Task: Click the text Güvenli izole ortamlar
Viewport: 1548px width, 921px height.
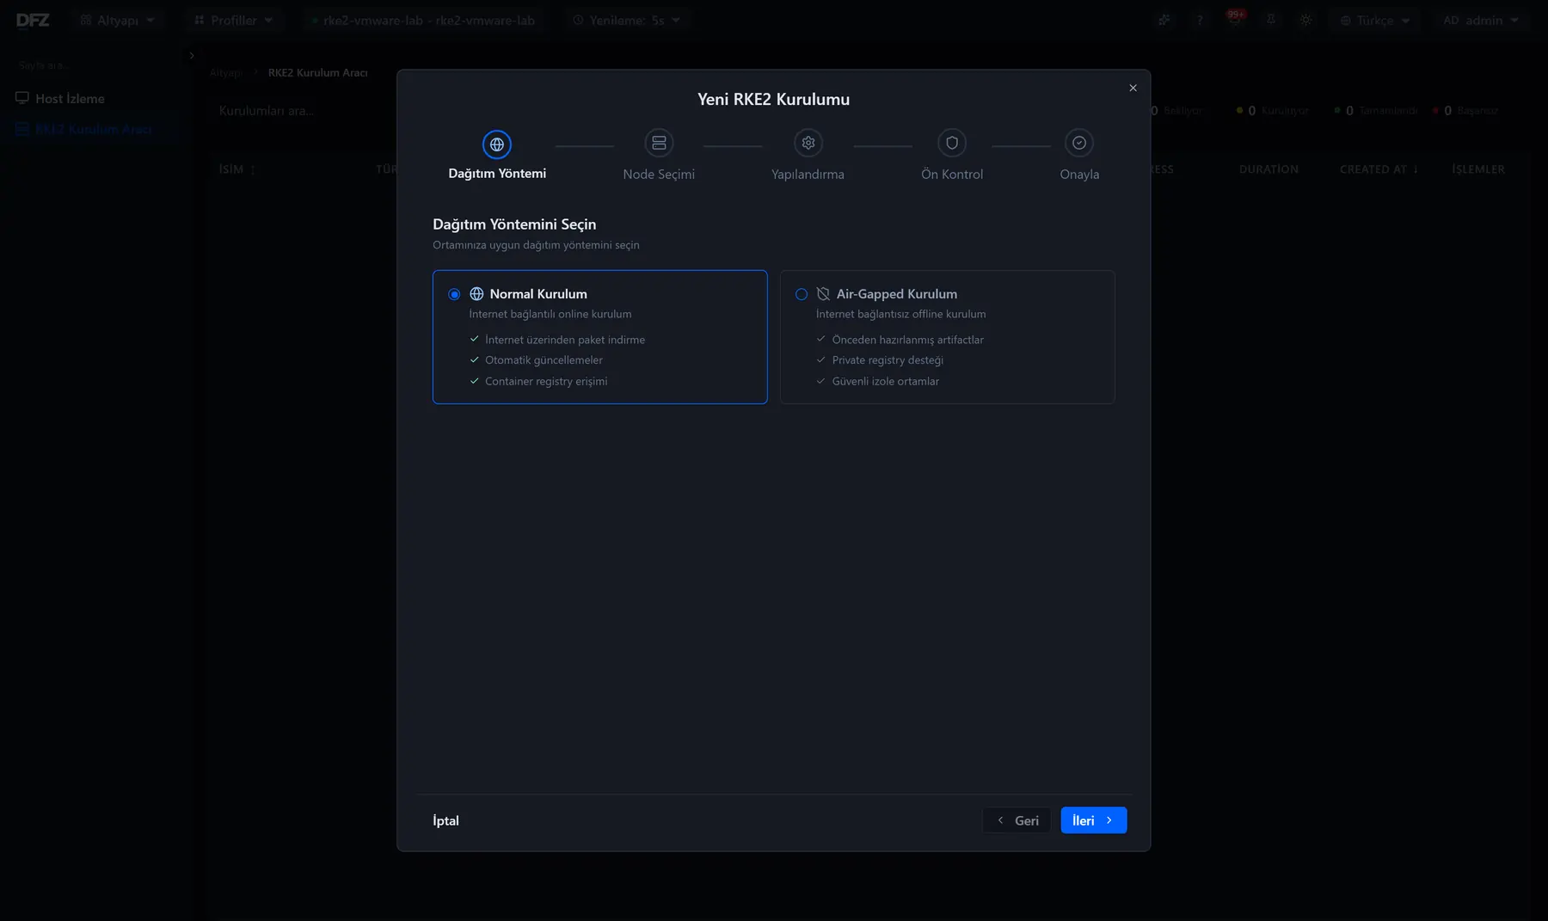Action: (x=885, y=381)
